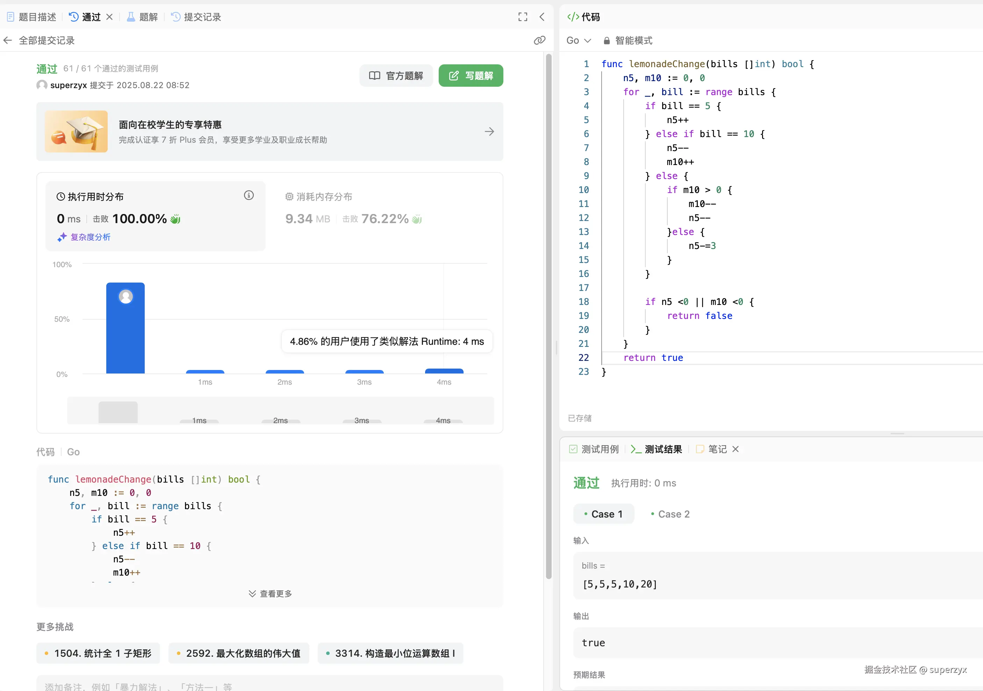
Task: Collapse the left panel with chevron icon
Action: point(542,17)
